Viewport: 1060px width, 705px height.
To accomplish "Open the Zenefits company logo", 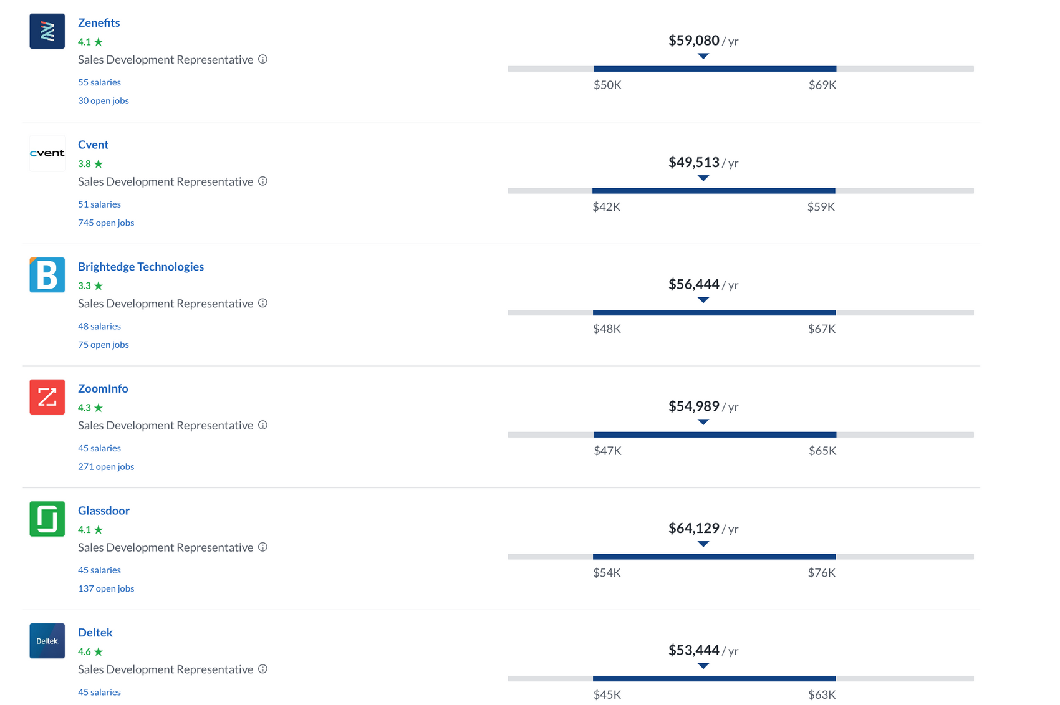I will [x=47, y=31].
